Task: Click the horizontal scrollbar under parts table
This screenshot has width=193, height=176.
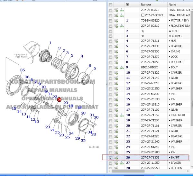Action: click(128, 171)
